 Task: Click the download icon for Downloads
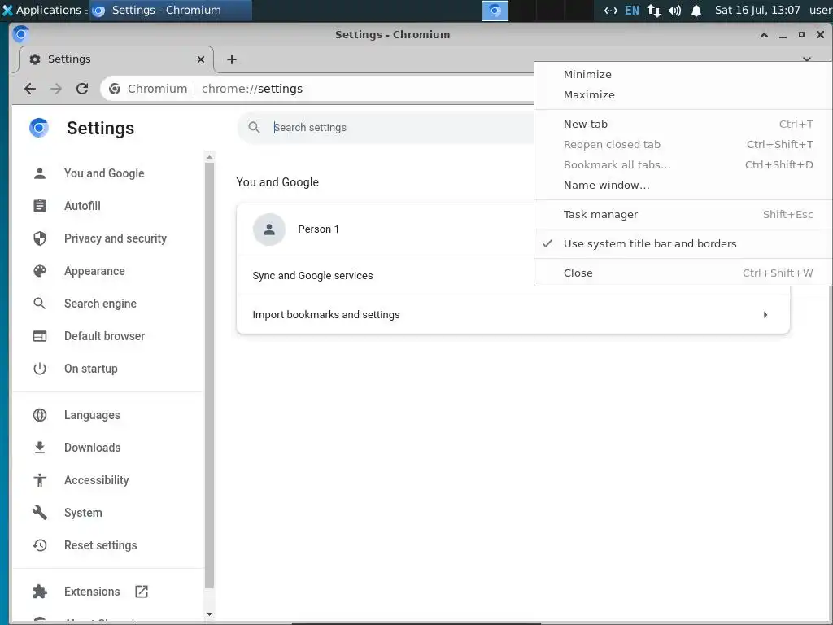pos(40,448)
